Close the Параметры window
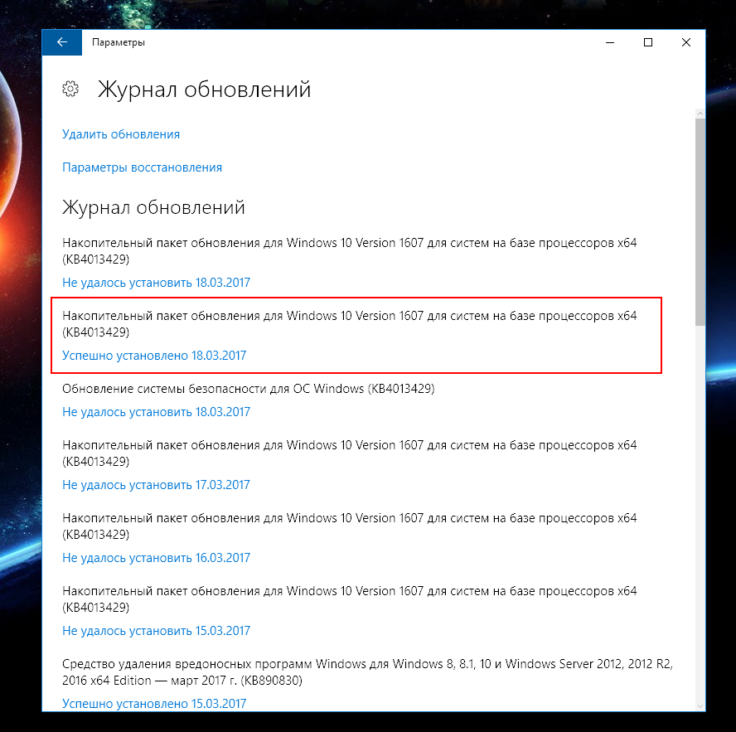736x732 pixels. point(686,42)
